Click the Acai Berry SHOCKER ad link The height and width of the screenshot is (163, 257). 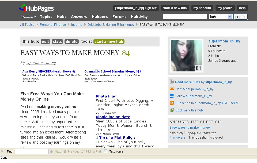49,71
